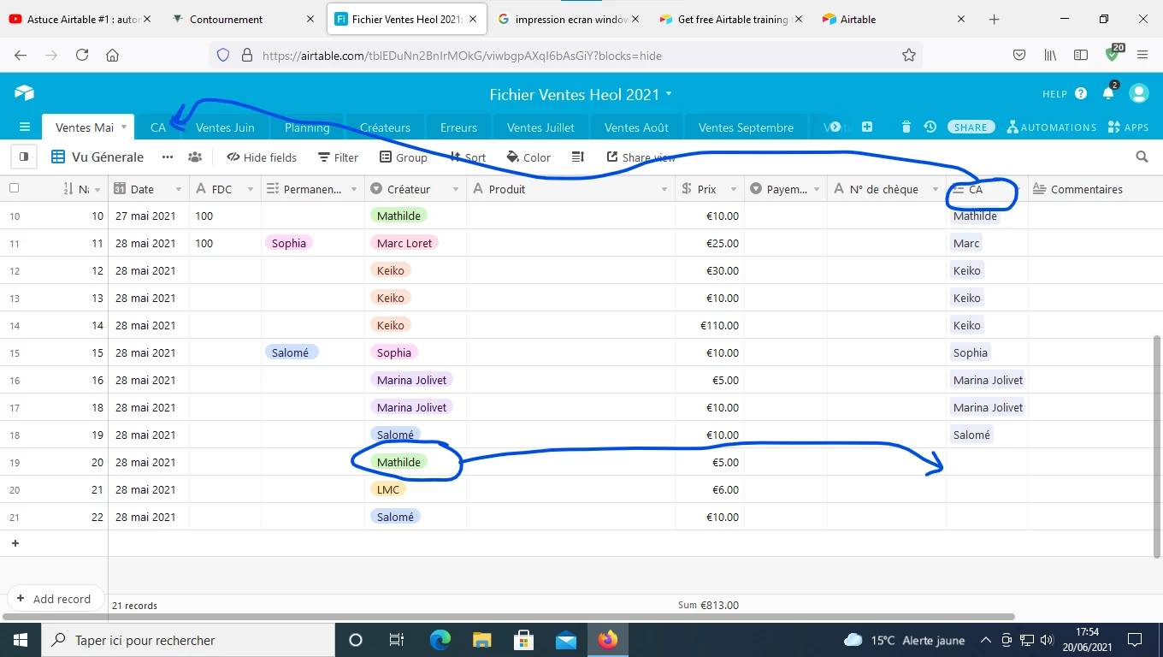Open the APPS panel
Viewport: 1163px width, 657px height.
coord(1128,127)
